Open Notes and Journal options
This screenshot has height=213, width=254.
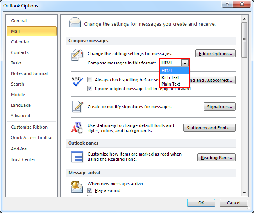click(32, 73)
